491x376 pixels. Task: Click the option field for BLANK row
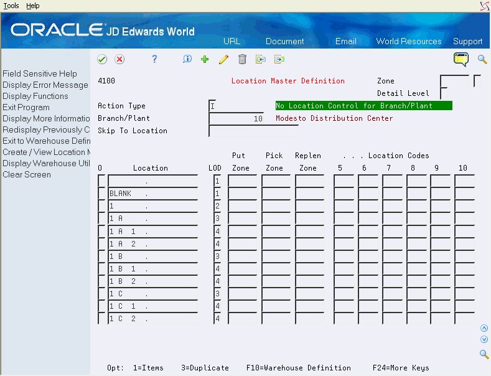click(101, 194)
